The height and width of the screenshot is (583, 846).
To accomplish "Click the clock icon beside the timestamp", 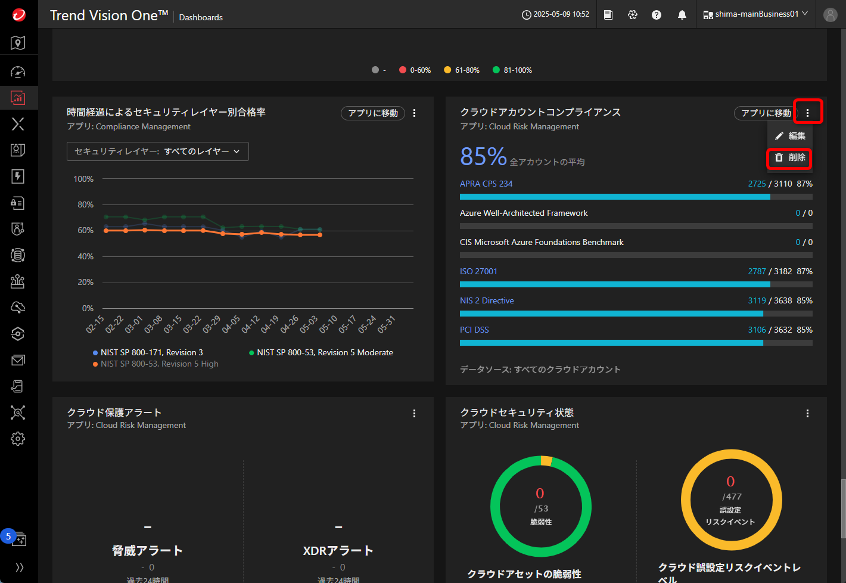I will [x=527, y=15].
